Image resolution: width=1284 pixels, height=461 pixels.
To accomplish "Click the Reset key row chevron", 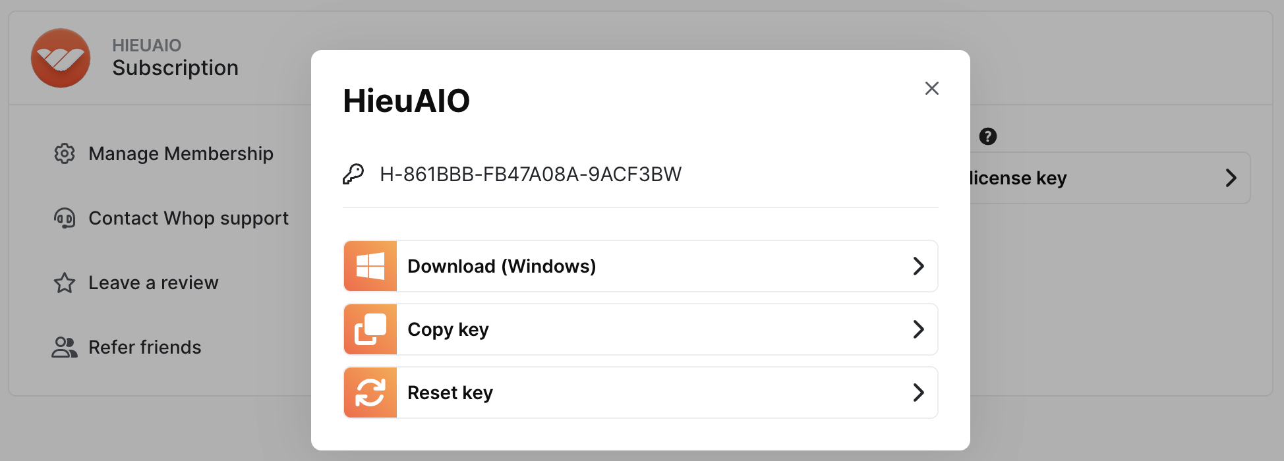I will click(918, 393).
